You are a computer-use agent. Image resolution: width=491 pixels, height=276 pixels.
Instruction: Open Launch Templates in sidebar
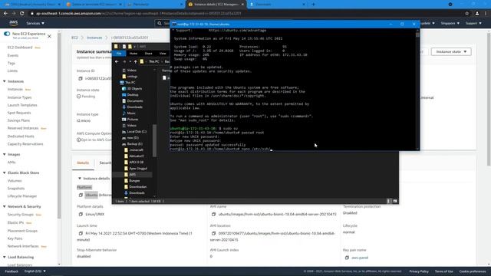[22, 105]
